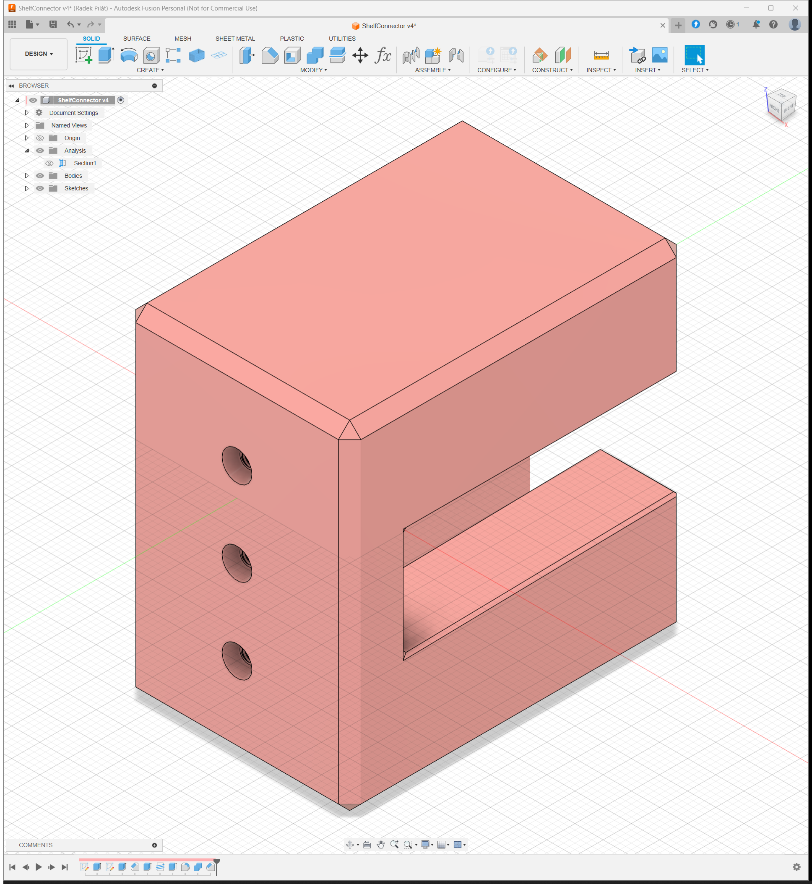Image resolution: width=812 pixels, height=884 pixels.
Task: Show the Section1 analysis
Action: coord(49,163)
